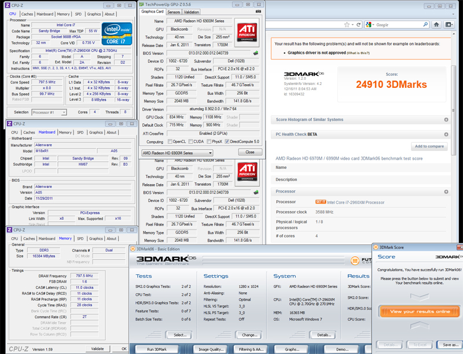463x354 pixels.
Task: Expand the PC Health Check section
Action: (x=446, y=134)
